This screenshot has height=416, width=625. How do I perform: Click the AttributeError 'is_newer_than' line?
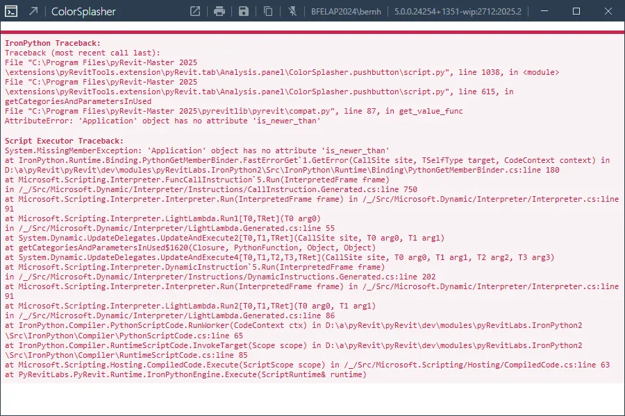click(x=162, y=121)
